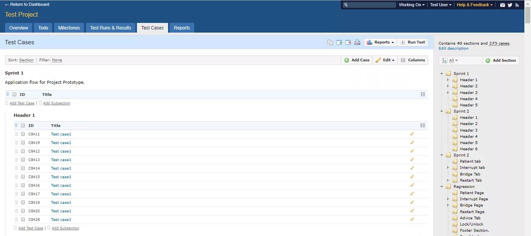Viewport: 531px width, 236px height.
Task: Click the RSS feed icon
Action: [x=517, y=5]
